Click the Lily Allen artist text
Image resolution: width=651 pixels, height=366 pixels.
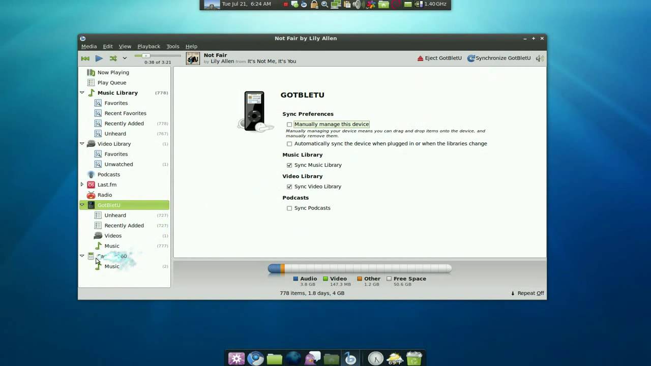pos(222,62)
